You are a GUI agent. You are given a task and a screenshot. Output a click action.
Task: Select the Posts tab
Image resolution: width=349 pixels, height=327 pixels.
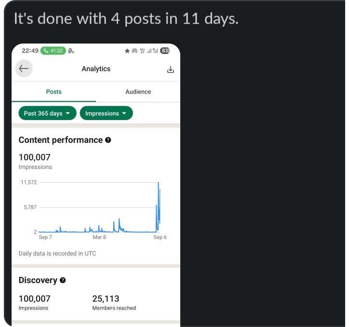tap(54, 92)
